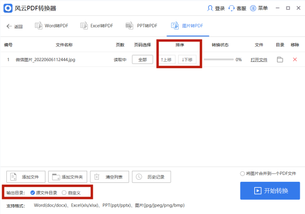Click the 目录 column header
This screenshot has width=305, height=214.
[x=280, y=45]
